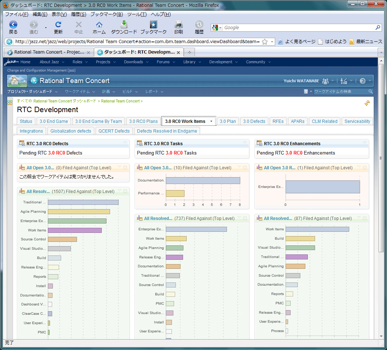Click the help question mark icon
This screenshot has width=387, height=350.
pyautogui.click(x=363, y=81)
